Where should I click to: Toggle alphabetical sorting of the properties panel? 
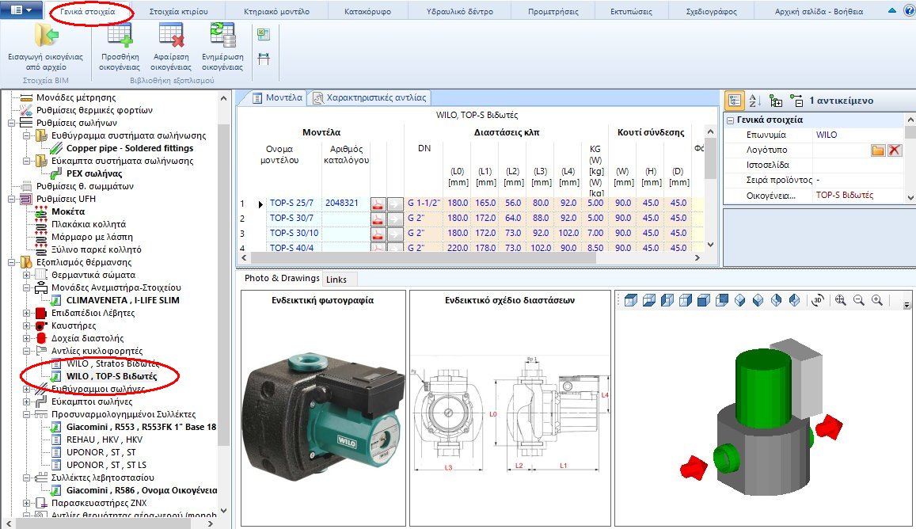pyautogui.click(x=754, y=101)
